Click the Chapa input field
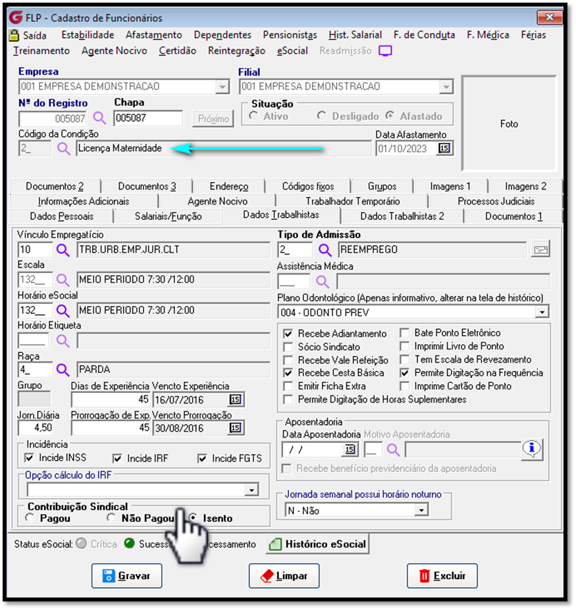The height and width of the screenshot is (610, 576). (148, 118)
